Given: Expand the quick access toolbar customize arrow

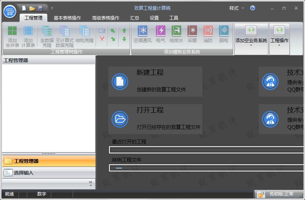Looking at the screenshot, I should pyautogui.click(x=52, y=8).
